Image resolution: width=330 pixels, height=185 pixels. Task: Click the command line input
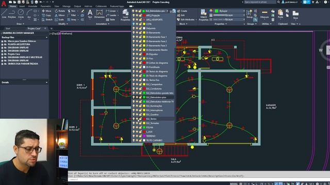(x=199, y=179)
